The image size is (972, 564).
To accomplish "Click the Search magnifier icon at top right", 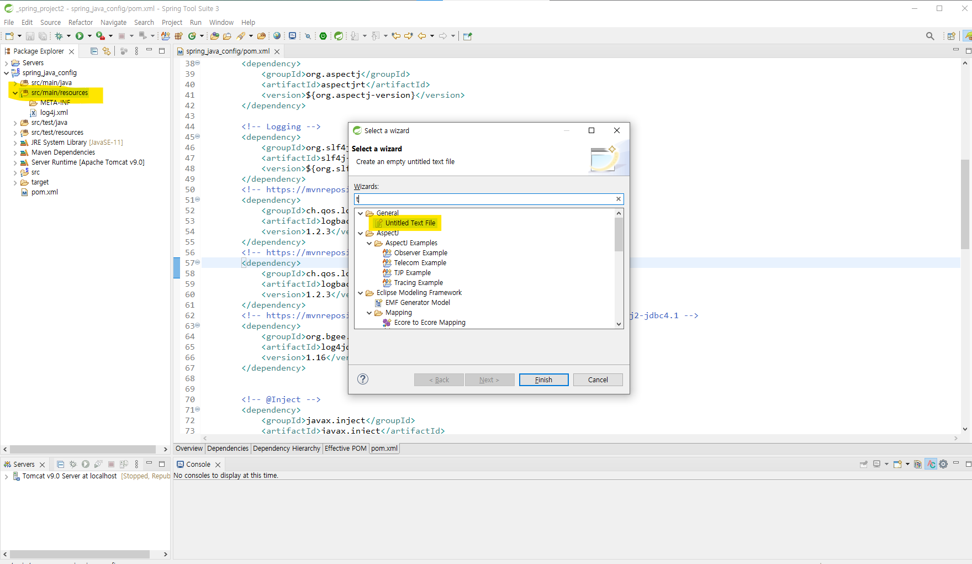I will pyautogui.click(x=930, y=36).
